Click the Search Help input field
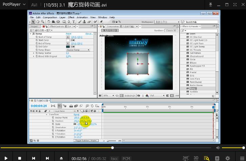This screenshot has height=161, width=246. click(200, 22)
